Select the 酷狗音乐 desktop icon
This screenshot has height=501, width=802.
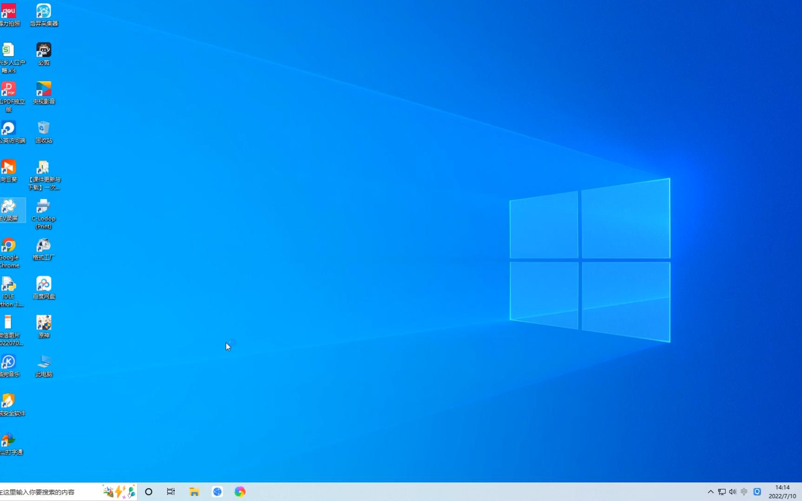click(9, 365)
